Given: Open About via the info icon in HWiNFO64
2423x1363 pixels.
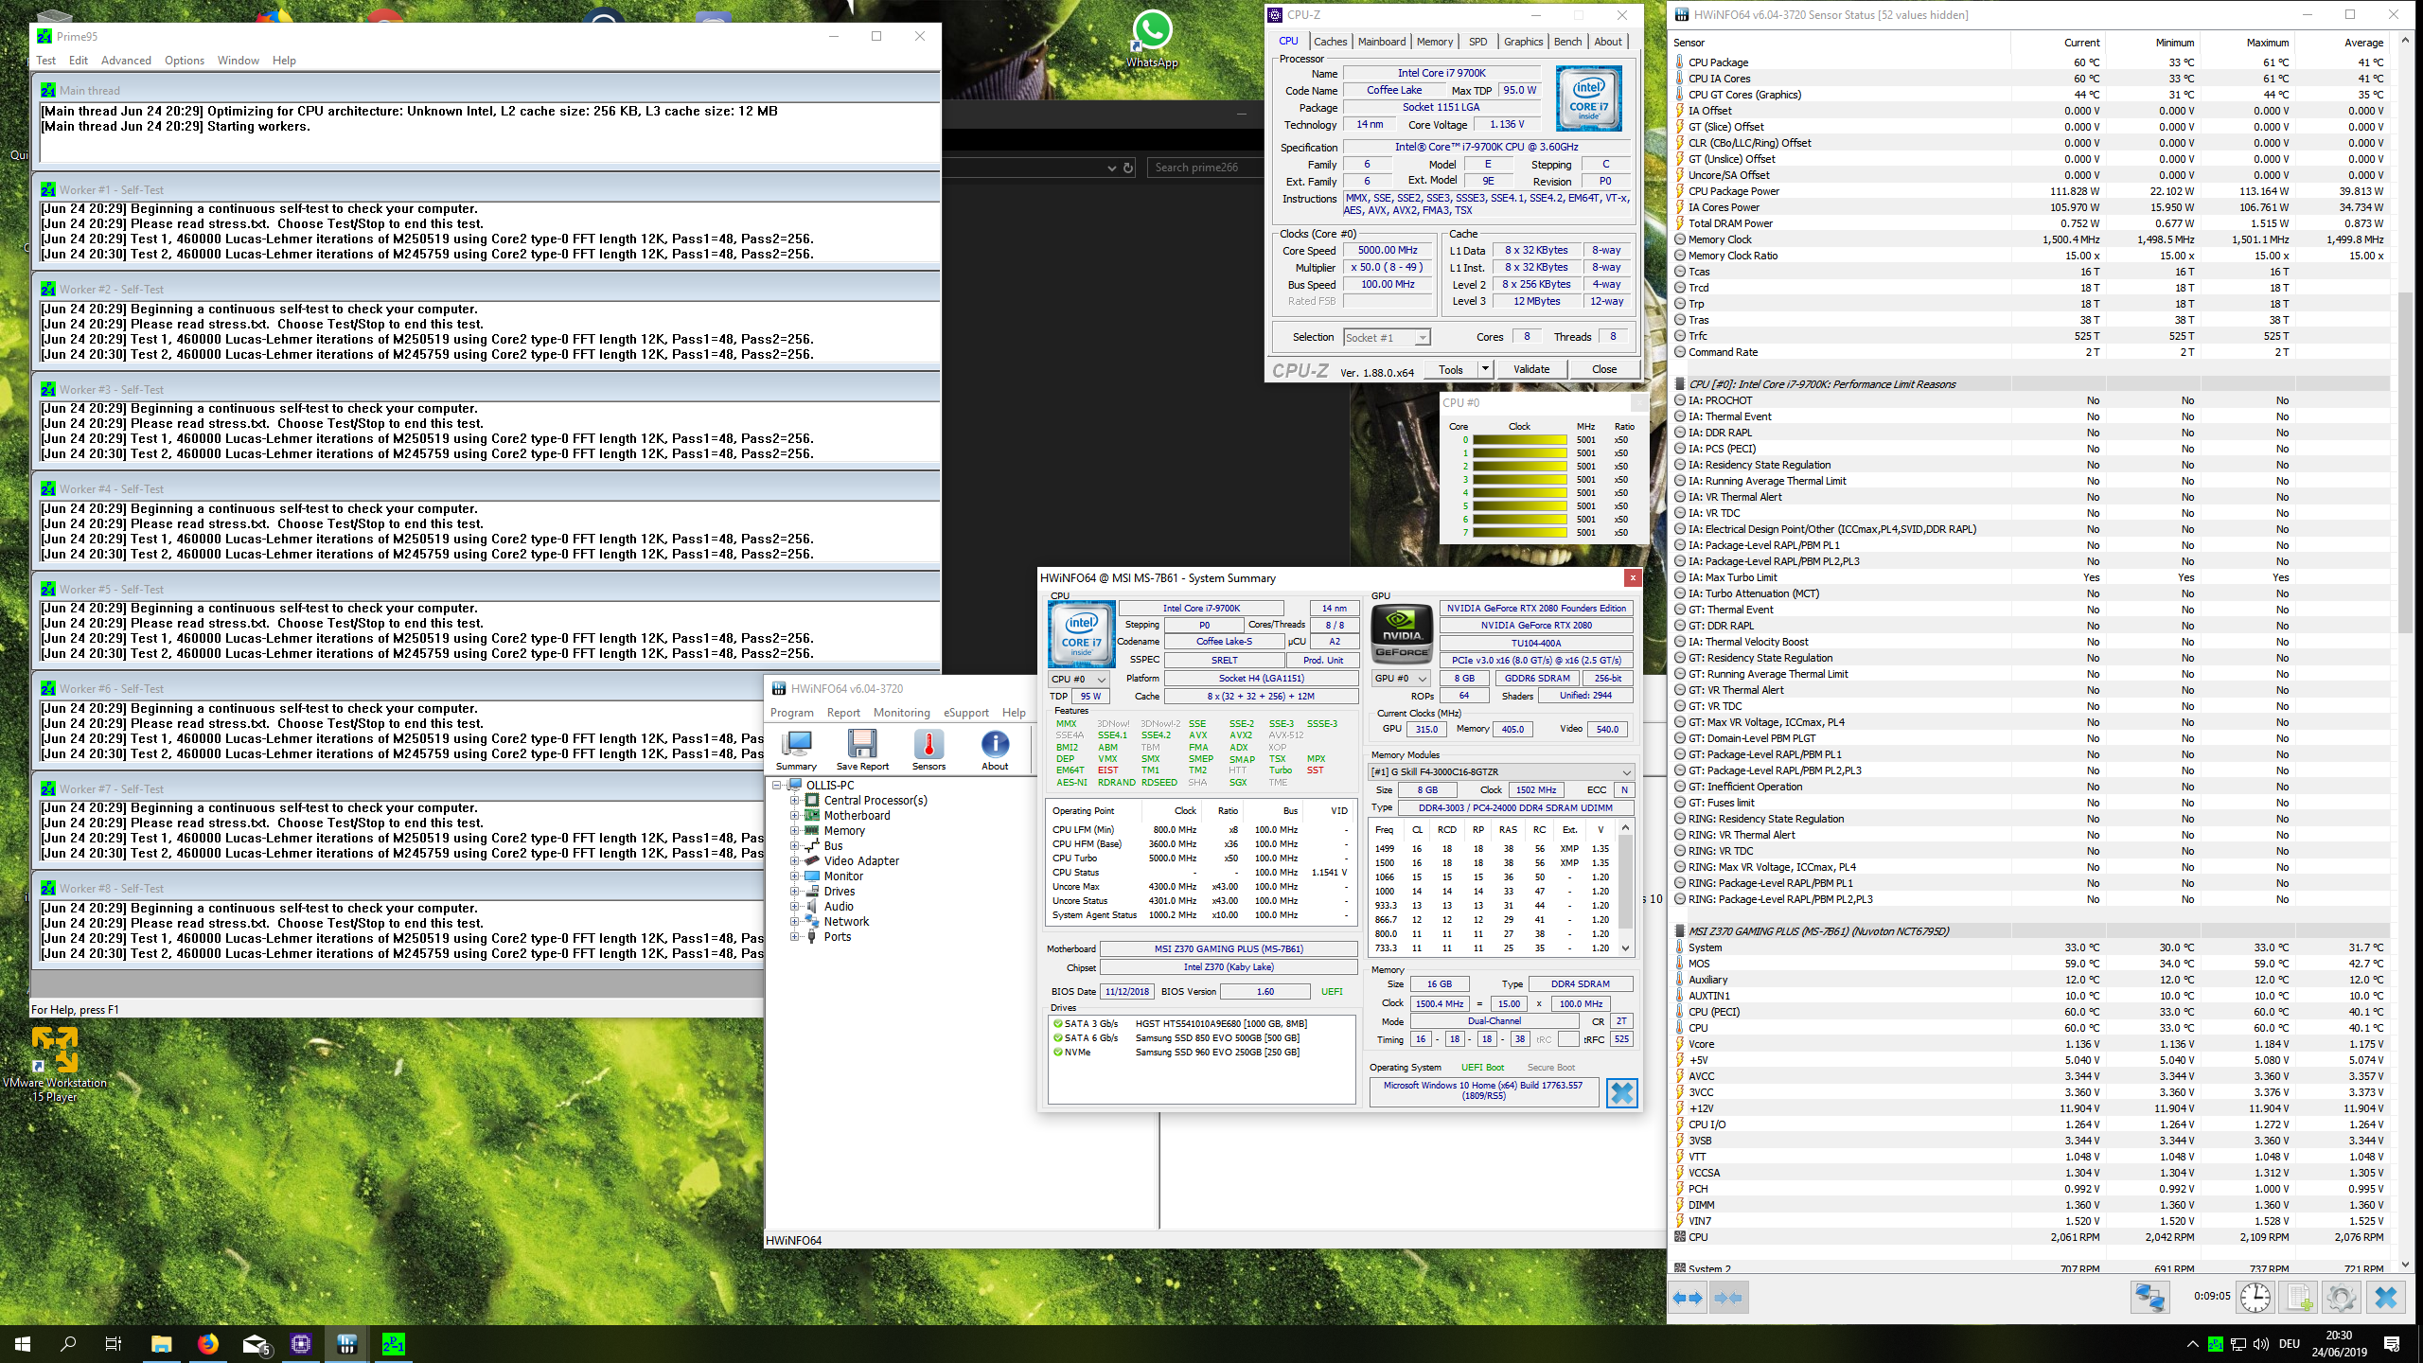Looking at the screenshot, I should pyautogui.click(x=995, y=746).
